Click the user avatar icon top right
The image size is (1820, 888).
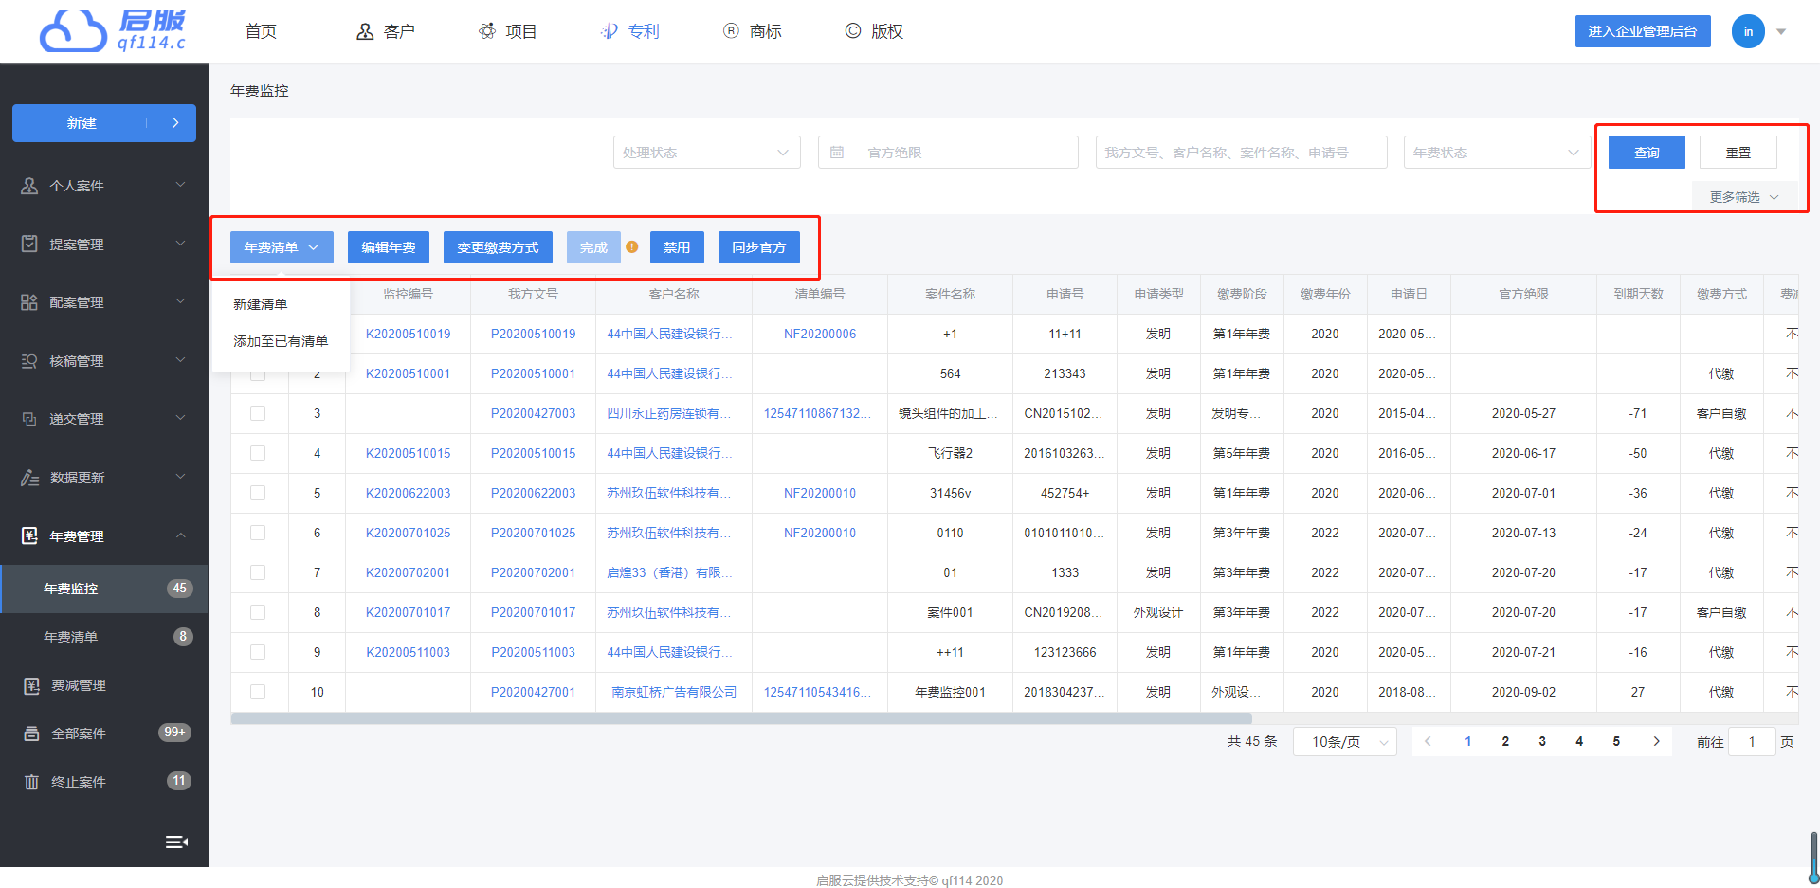pyautogui.click(x=1748, y=31)
